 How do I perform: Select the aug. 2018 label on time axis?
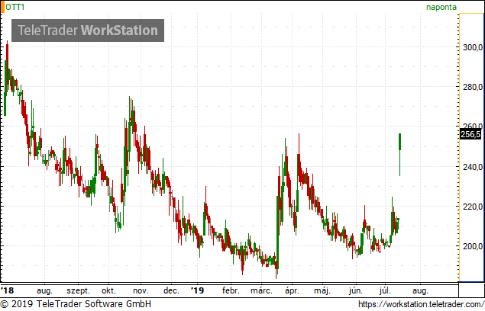(x=44, y=291)
